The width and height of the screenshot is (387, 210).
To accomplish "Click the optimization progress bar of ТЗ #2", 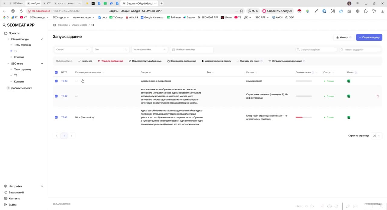I will [x=304, y=96].
